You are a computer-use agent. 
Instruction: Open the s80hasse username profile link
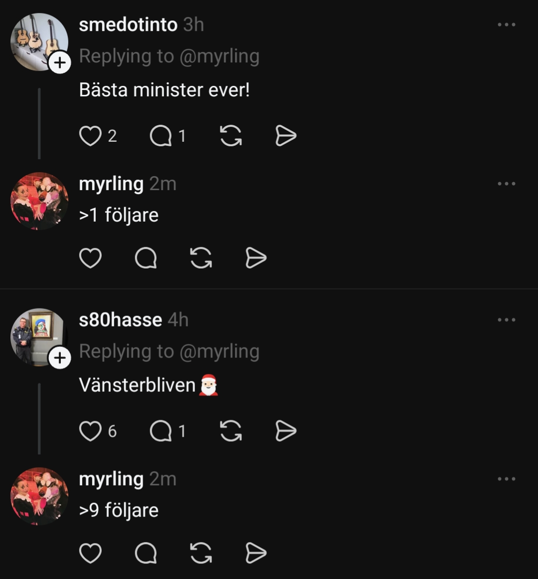point(120,320)
